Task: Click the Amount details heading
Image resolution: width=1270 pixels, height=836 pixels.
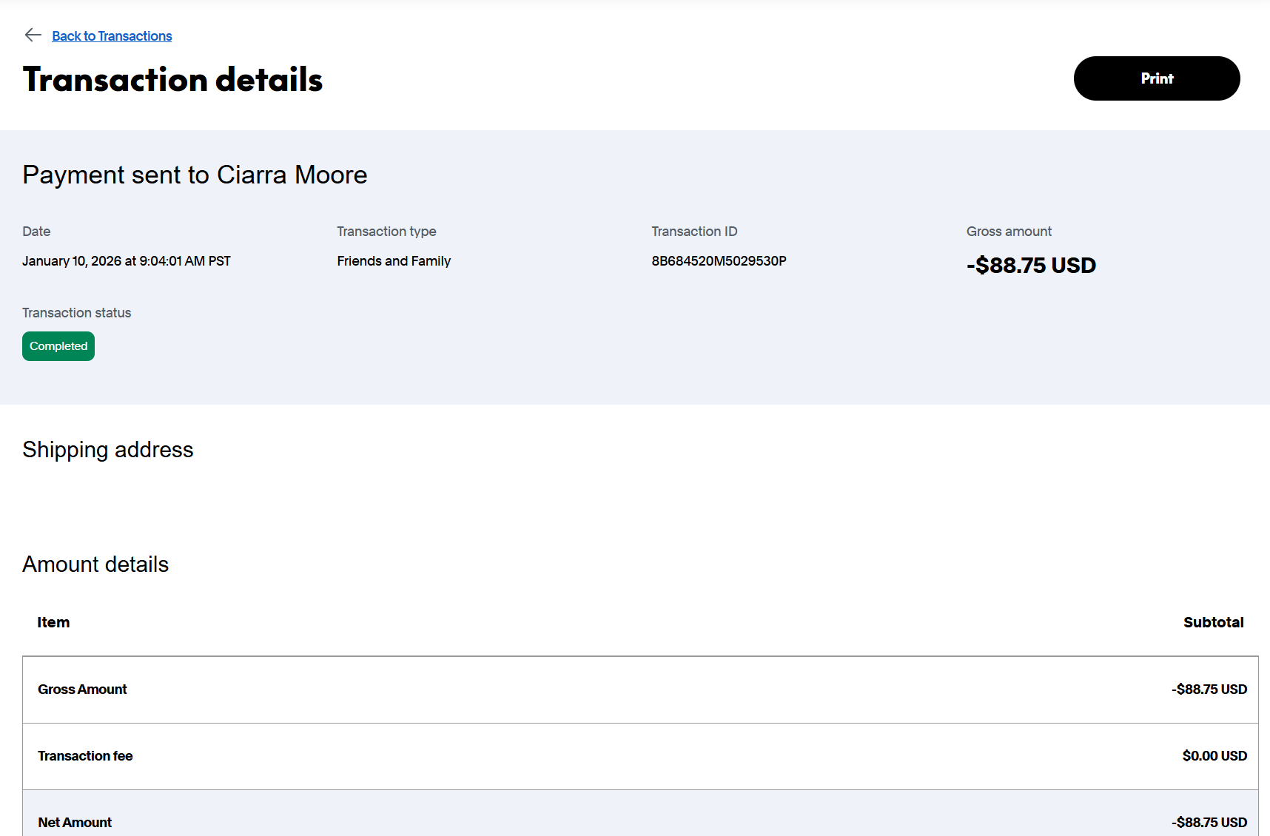Action: coord(95,564)
